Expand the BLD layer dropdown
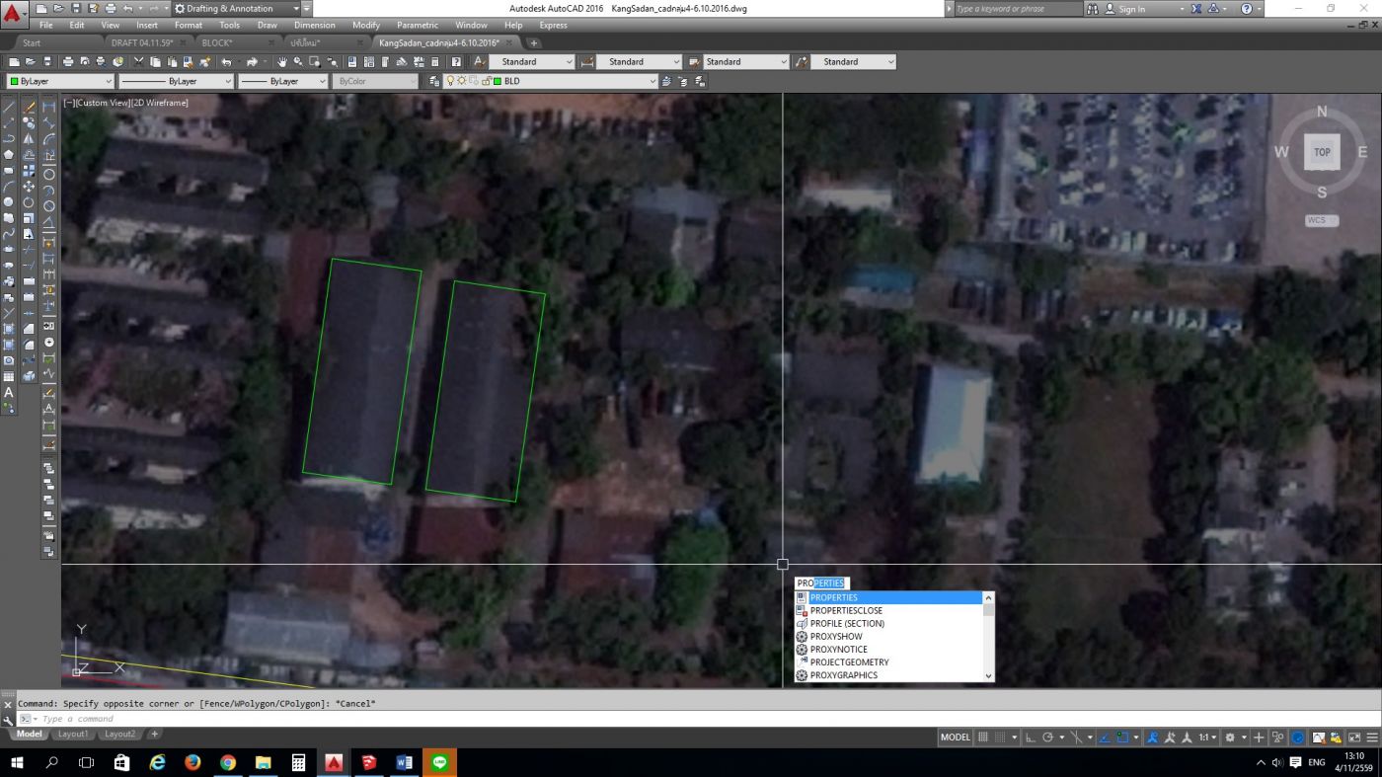This screenshot has height=777, width=1382. 652,81
